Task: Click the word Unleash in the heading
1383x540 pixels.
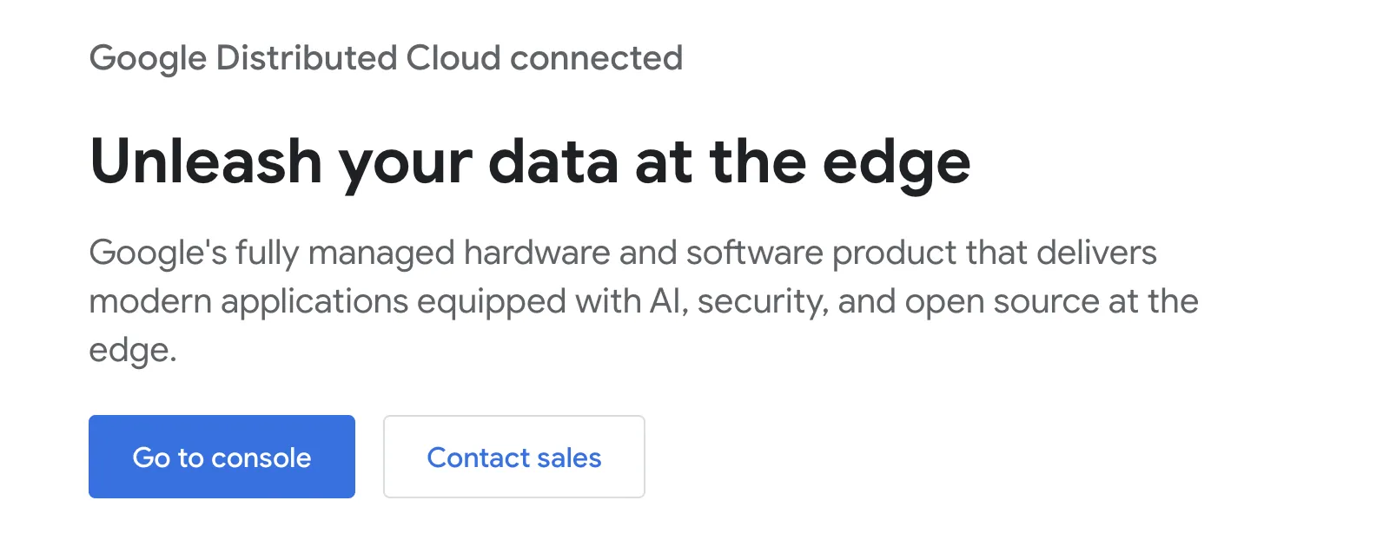Action: 206,162
